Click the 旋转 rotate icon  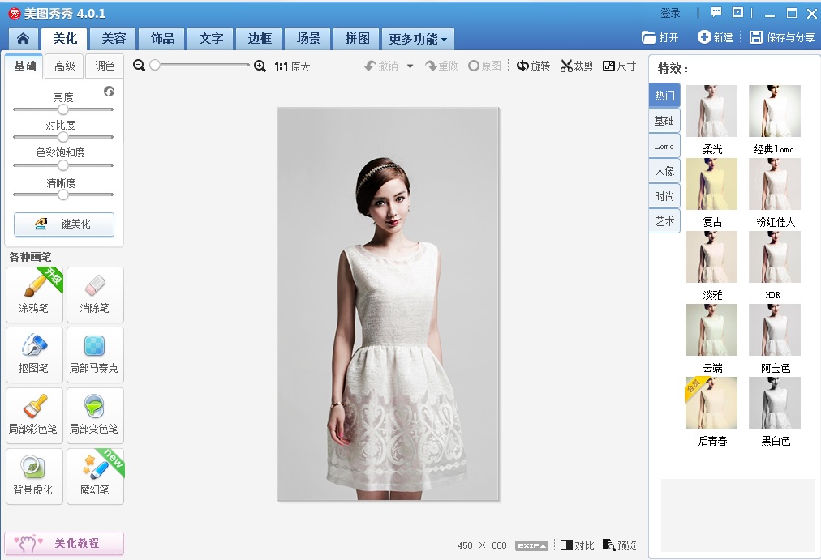[x=523, y=66]
